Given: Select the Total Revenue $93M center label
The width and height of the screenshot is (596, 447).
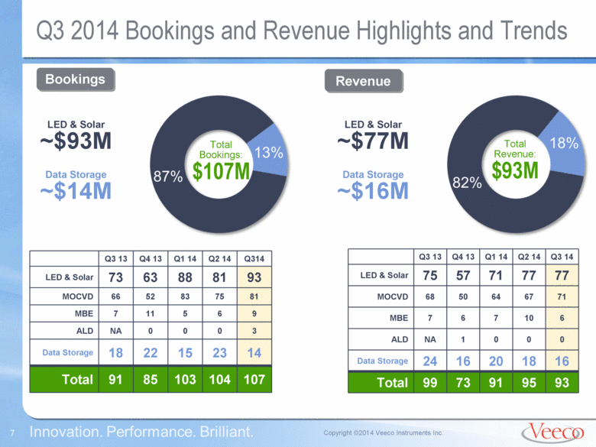Looking at the screenshot, I should pos(515,160).
